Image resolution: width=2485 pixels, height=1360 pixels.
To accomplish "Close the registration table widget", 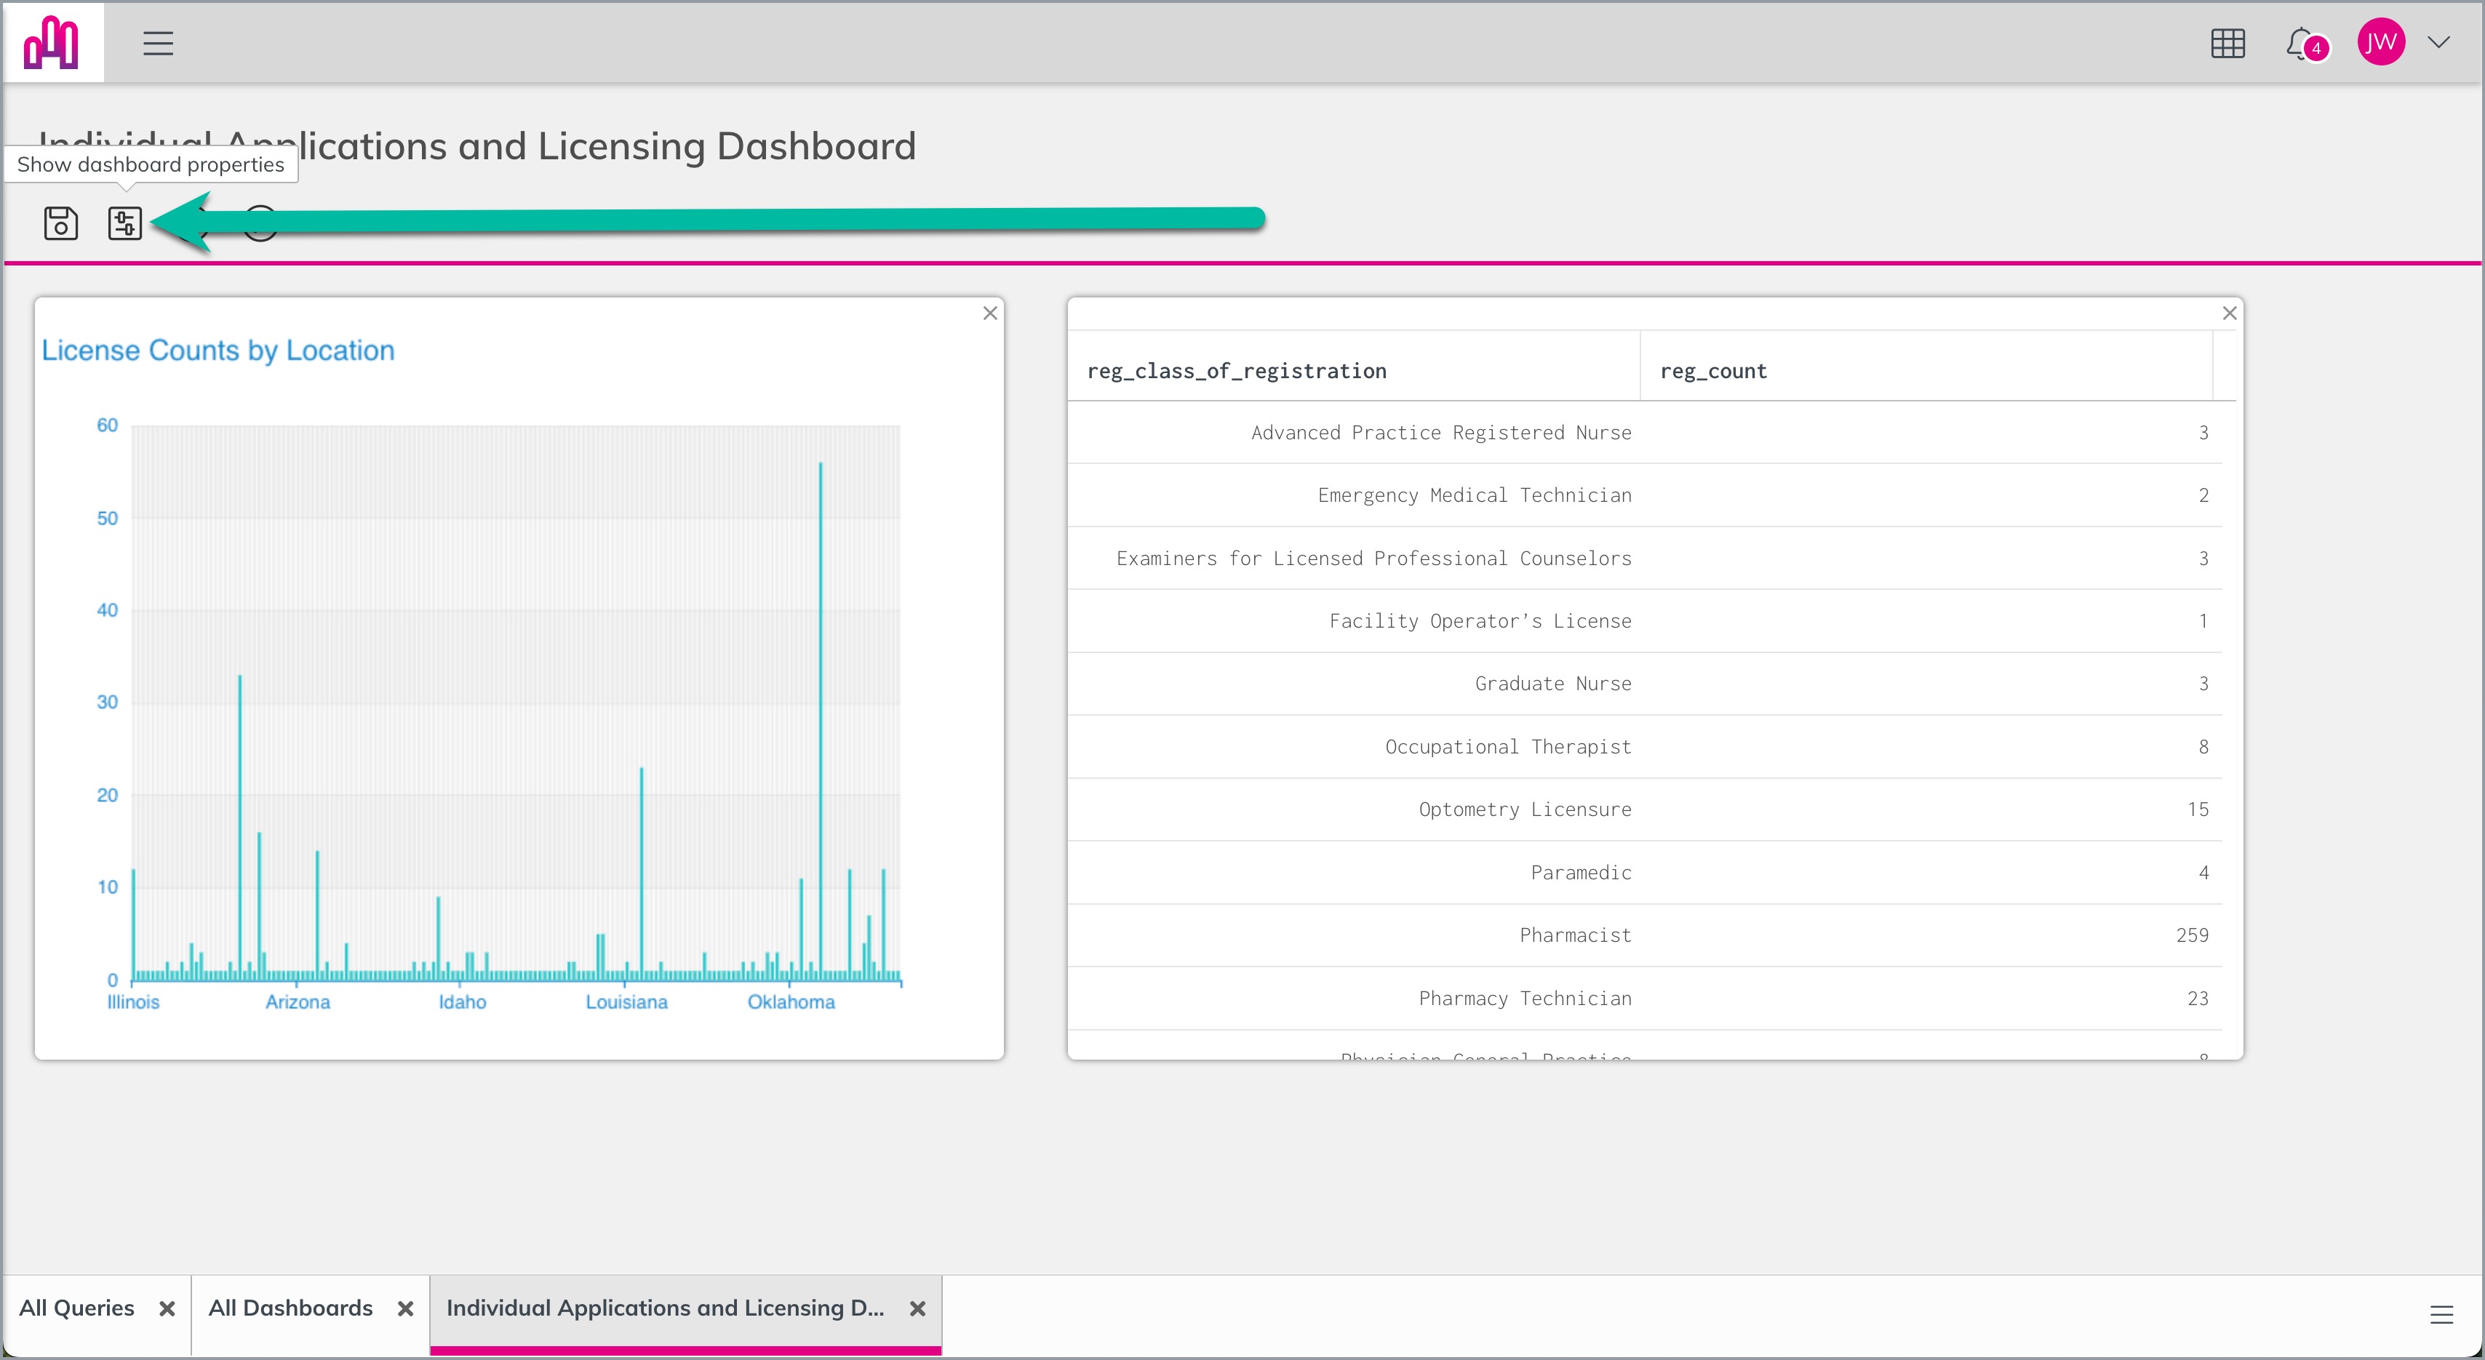I will (2228, 313).
